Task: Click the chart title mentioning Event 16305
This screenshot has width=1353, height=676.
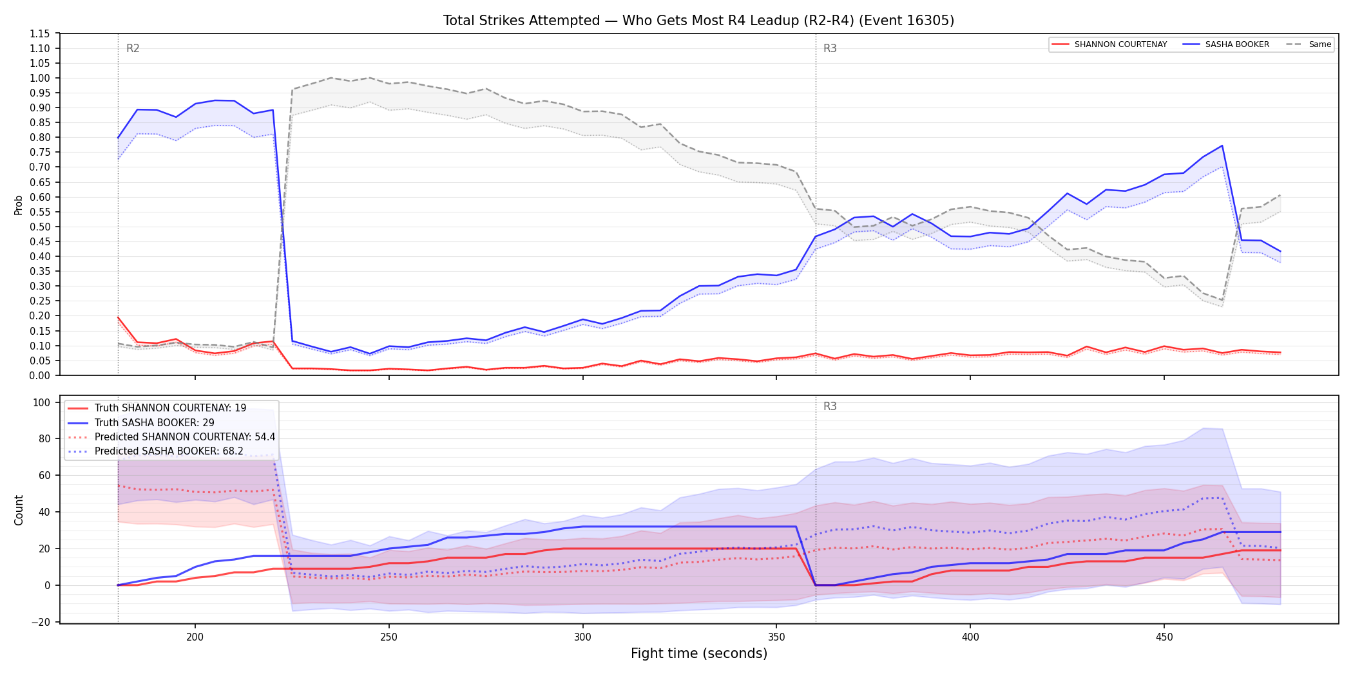Action: click(698, 21)
